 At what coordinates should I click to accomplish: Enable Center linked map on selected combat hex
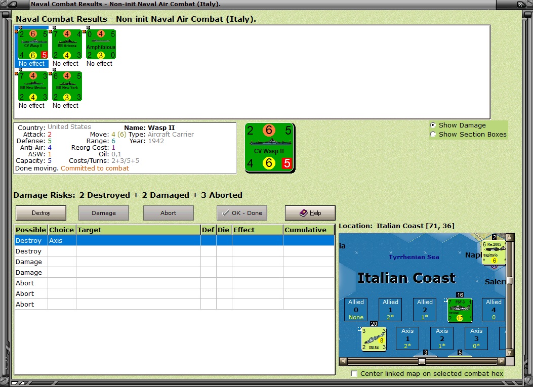coord(354,374)
